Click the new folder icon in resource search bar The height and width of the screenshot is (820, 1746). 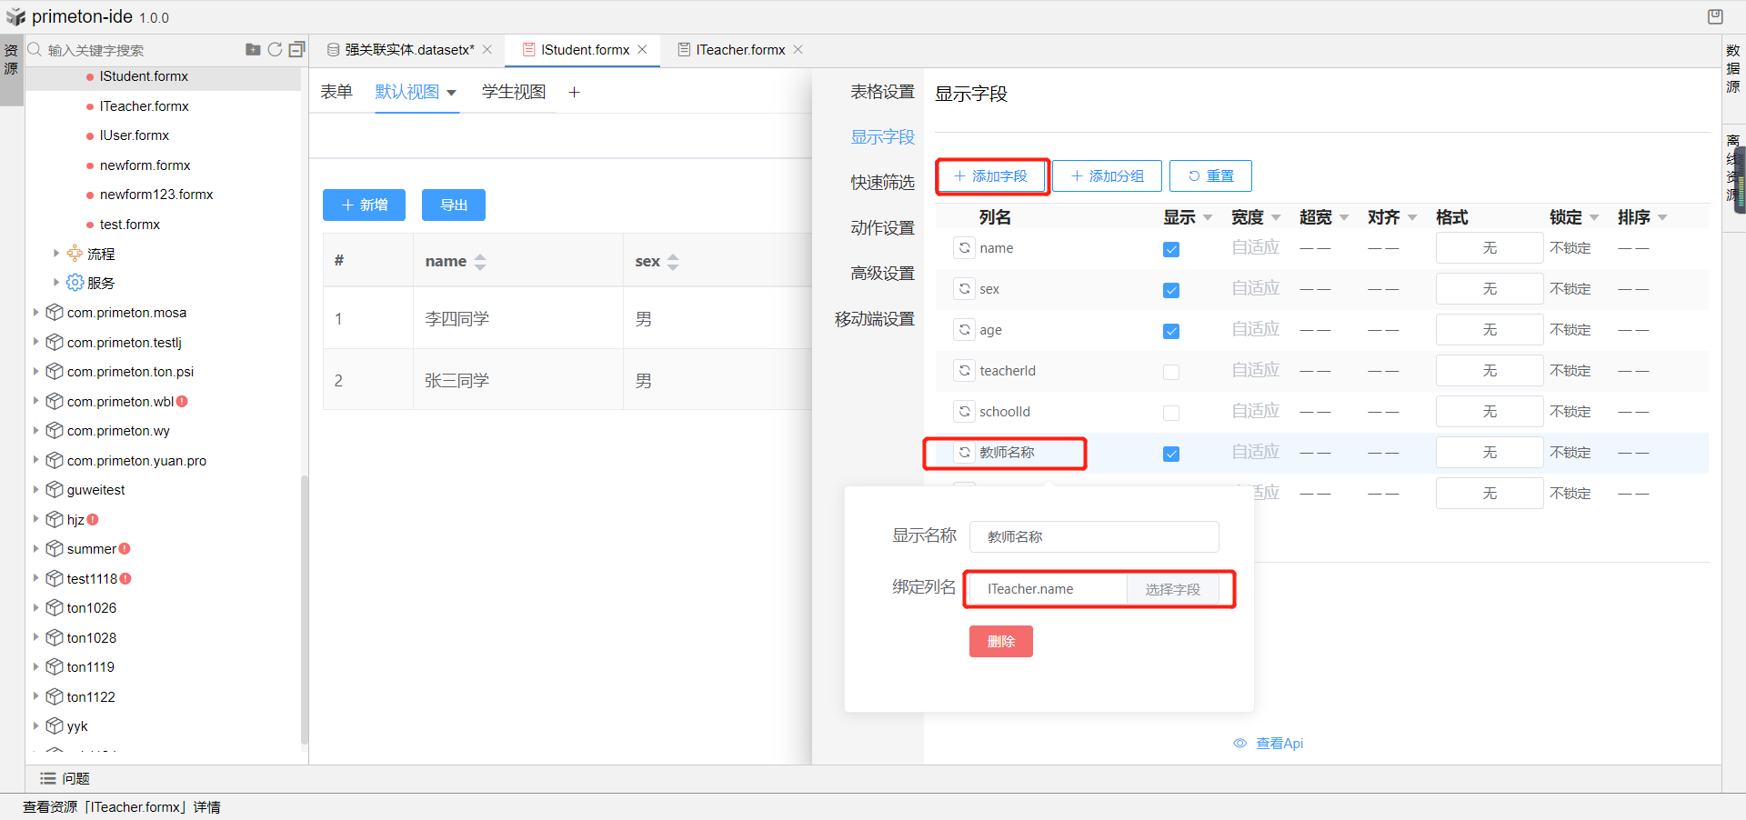point(253,49)
